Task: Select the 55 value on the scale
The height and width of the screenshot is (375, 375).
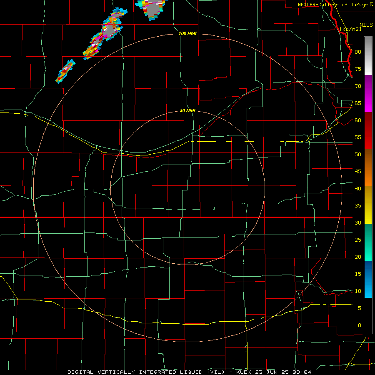Action: tap(358, 137)
